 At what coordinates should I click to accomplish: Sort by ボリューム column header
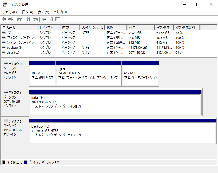pyautogui.click(x=19, y=27)
